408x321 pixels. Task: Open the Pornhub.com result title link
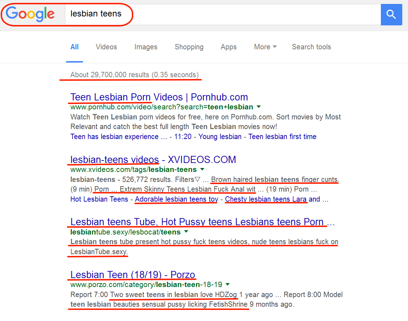[x=159, y=97]
